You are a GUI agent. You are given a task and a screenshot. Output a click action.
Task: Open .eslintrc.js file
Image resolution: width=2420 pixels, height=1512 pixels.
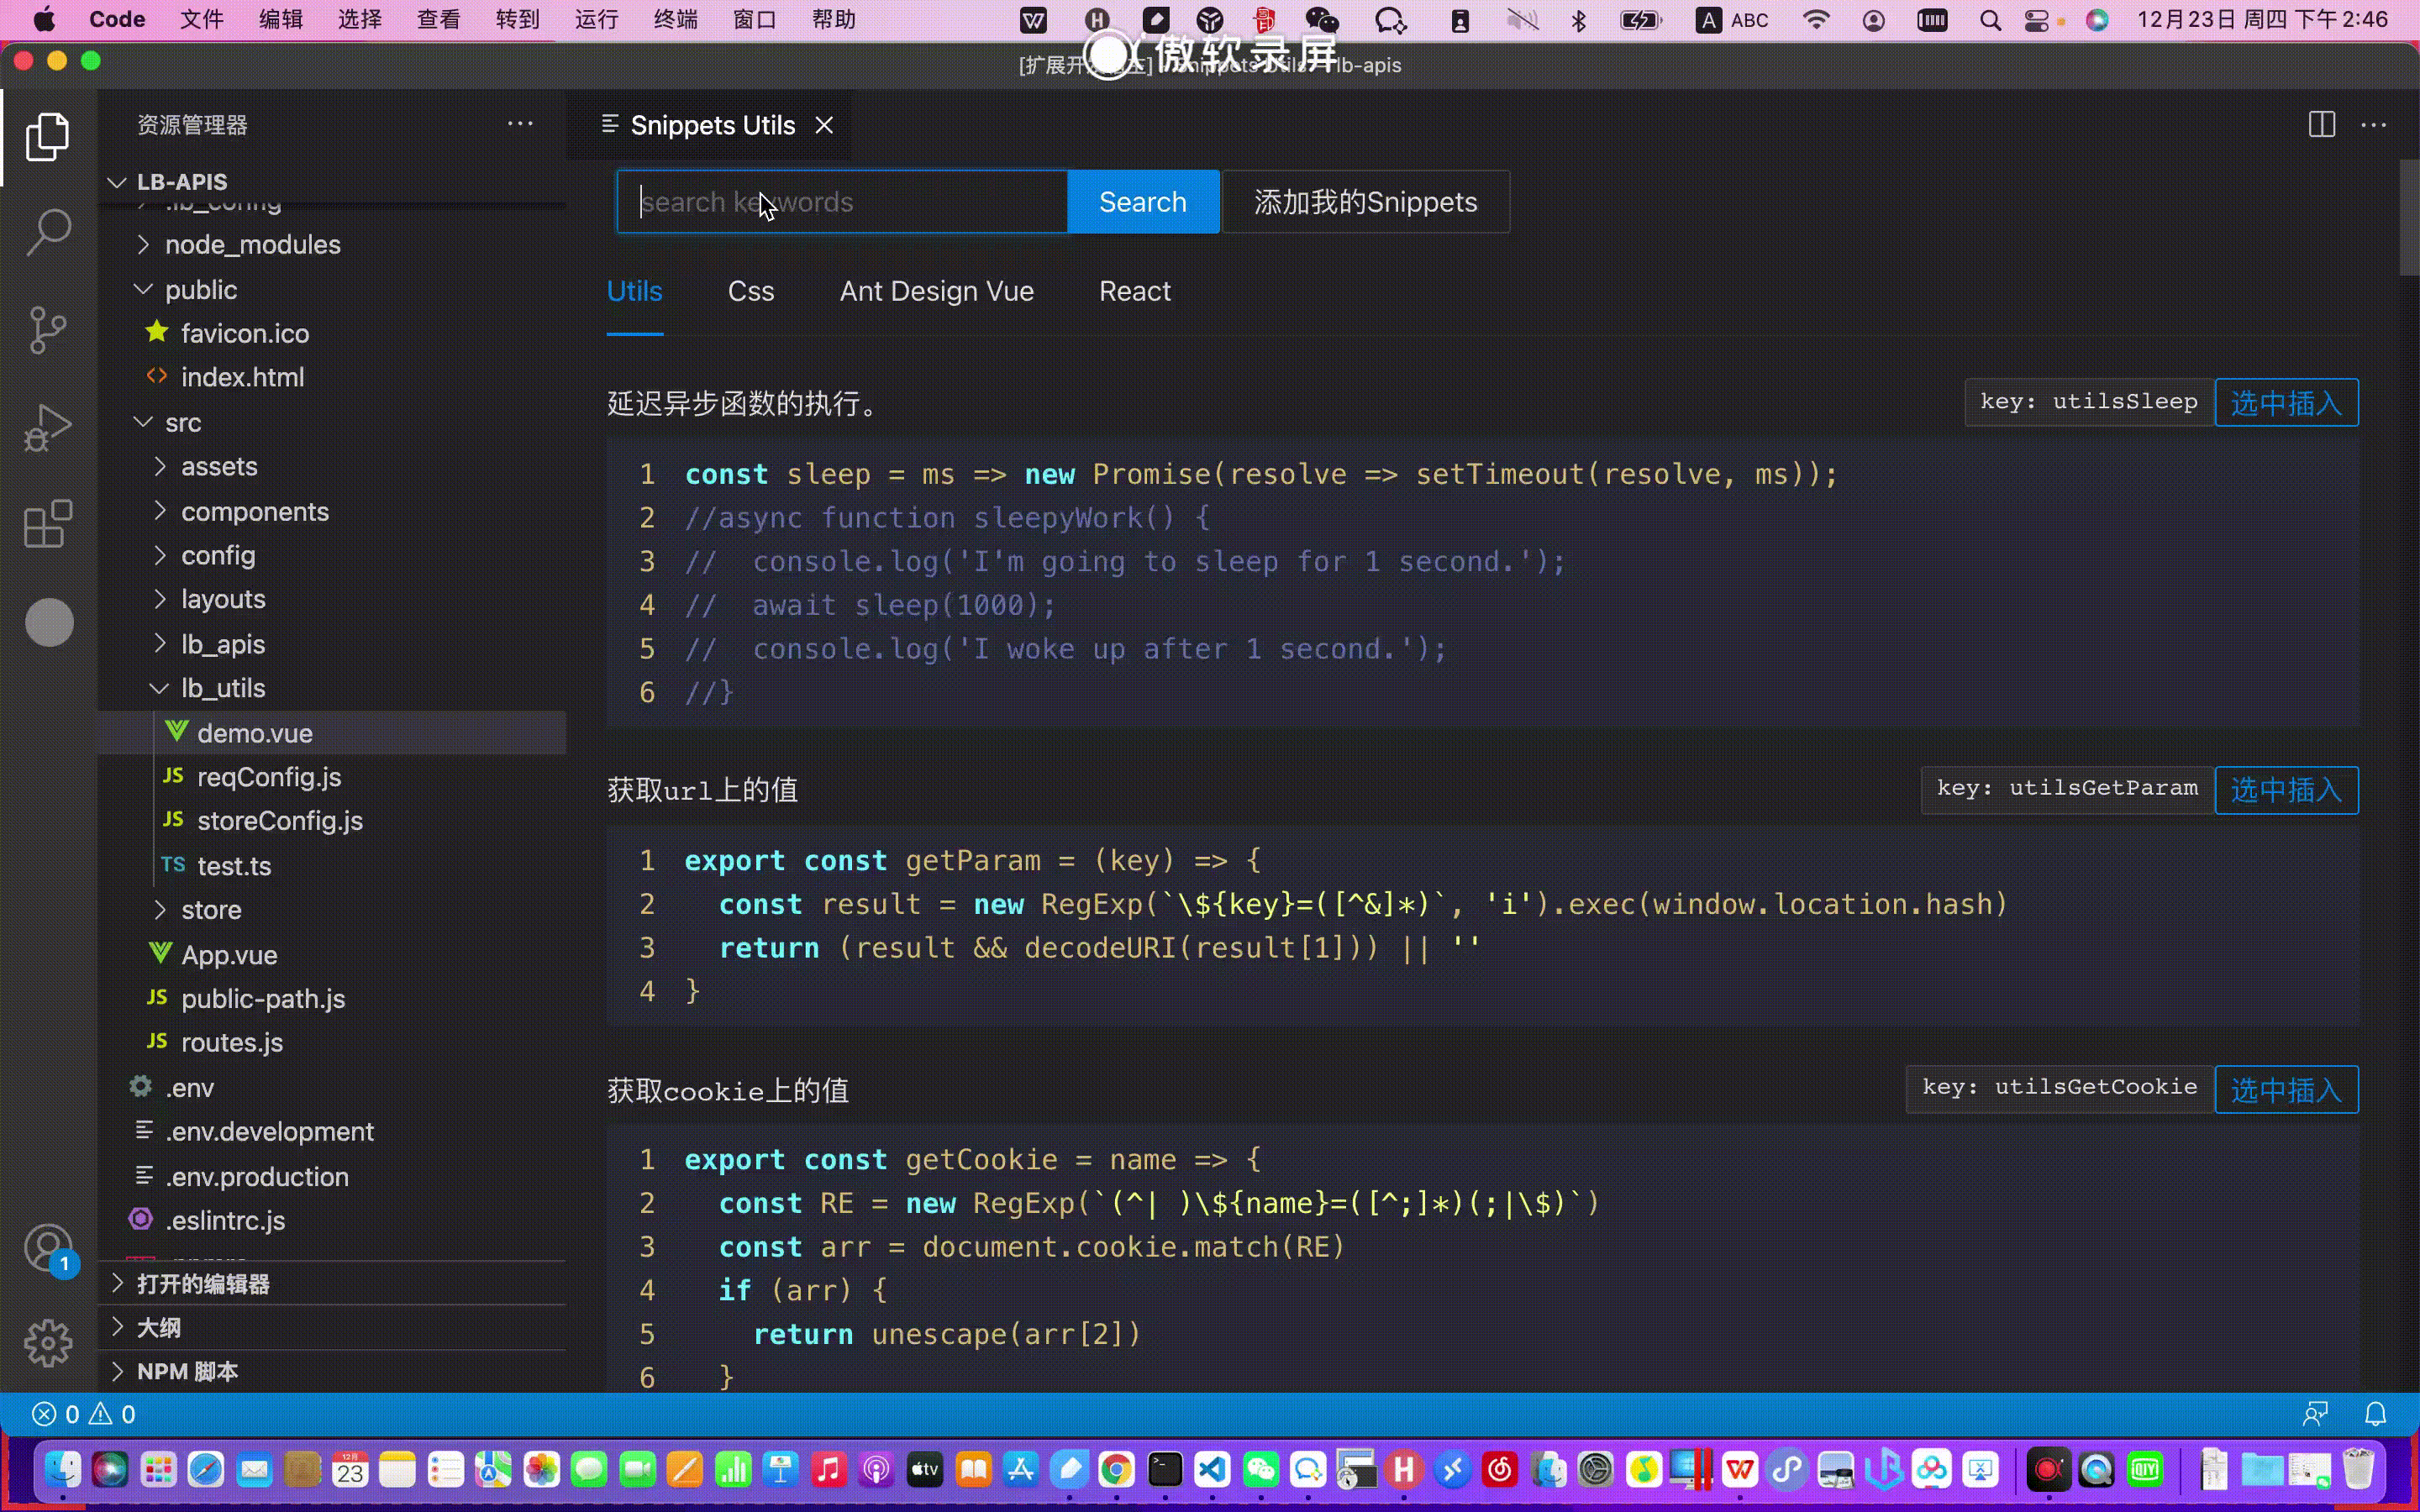click(332, 1221)
